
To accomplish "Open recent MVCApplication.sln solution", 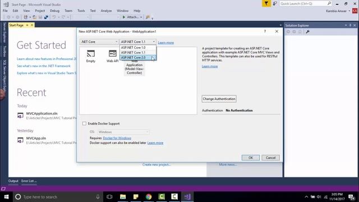I will (42, 113).
